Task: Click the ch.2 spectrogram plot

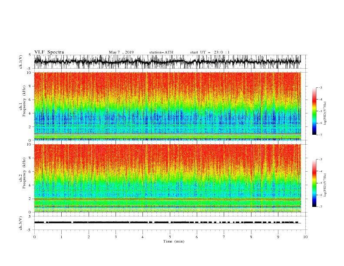Action: coord(167,178)
